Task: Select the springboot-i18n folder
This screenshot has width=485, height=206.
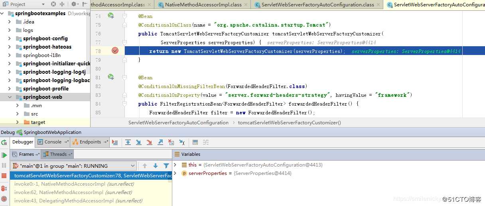Action: 42,55
